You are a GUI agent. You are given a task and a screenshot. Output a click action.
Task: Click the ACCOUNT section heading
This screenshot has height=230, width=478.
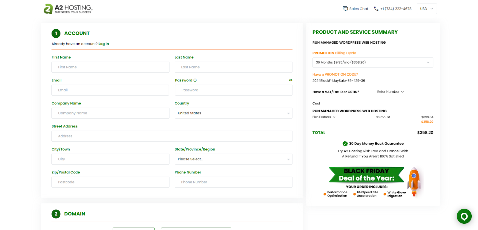[x=77, y=33]
